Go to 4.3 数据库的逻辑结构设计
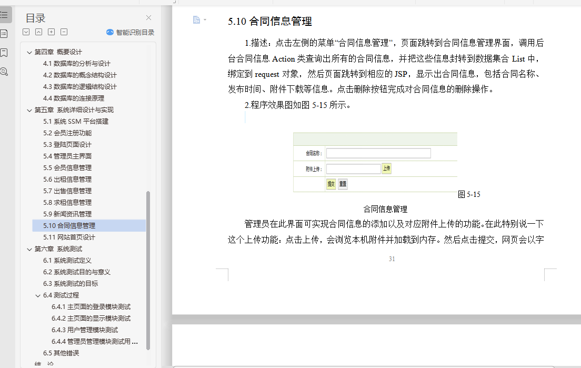 tap(79, 86)
